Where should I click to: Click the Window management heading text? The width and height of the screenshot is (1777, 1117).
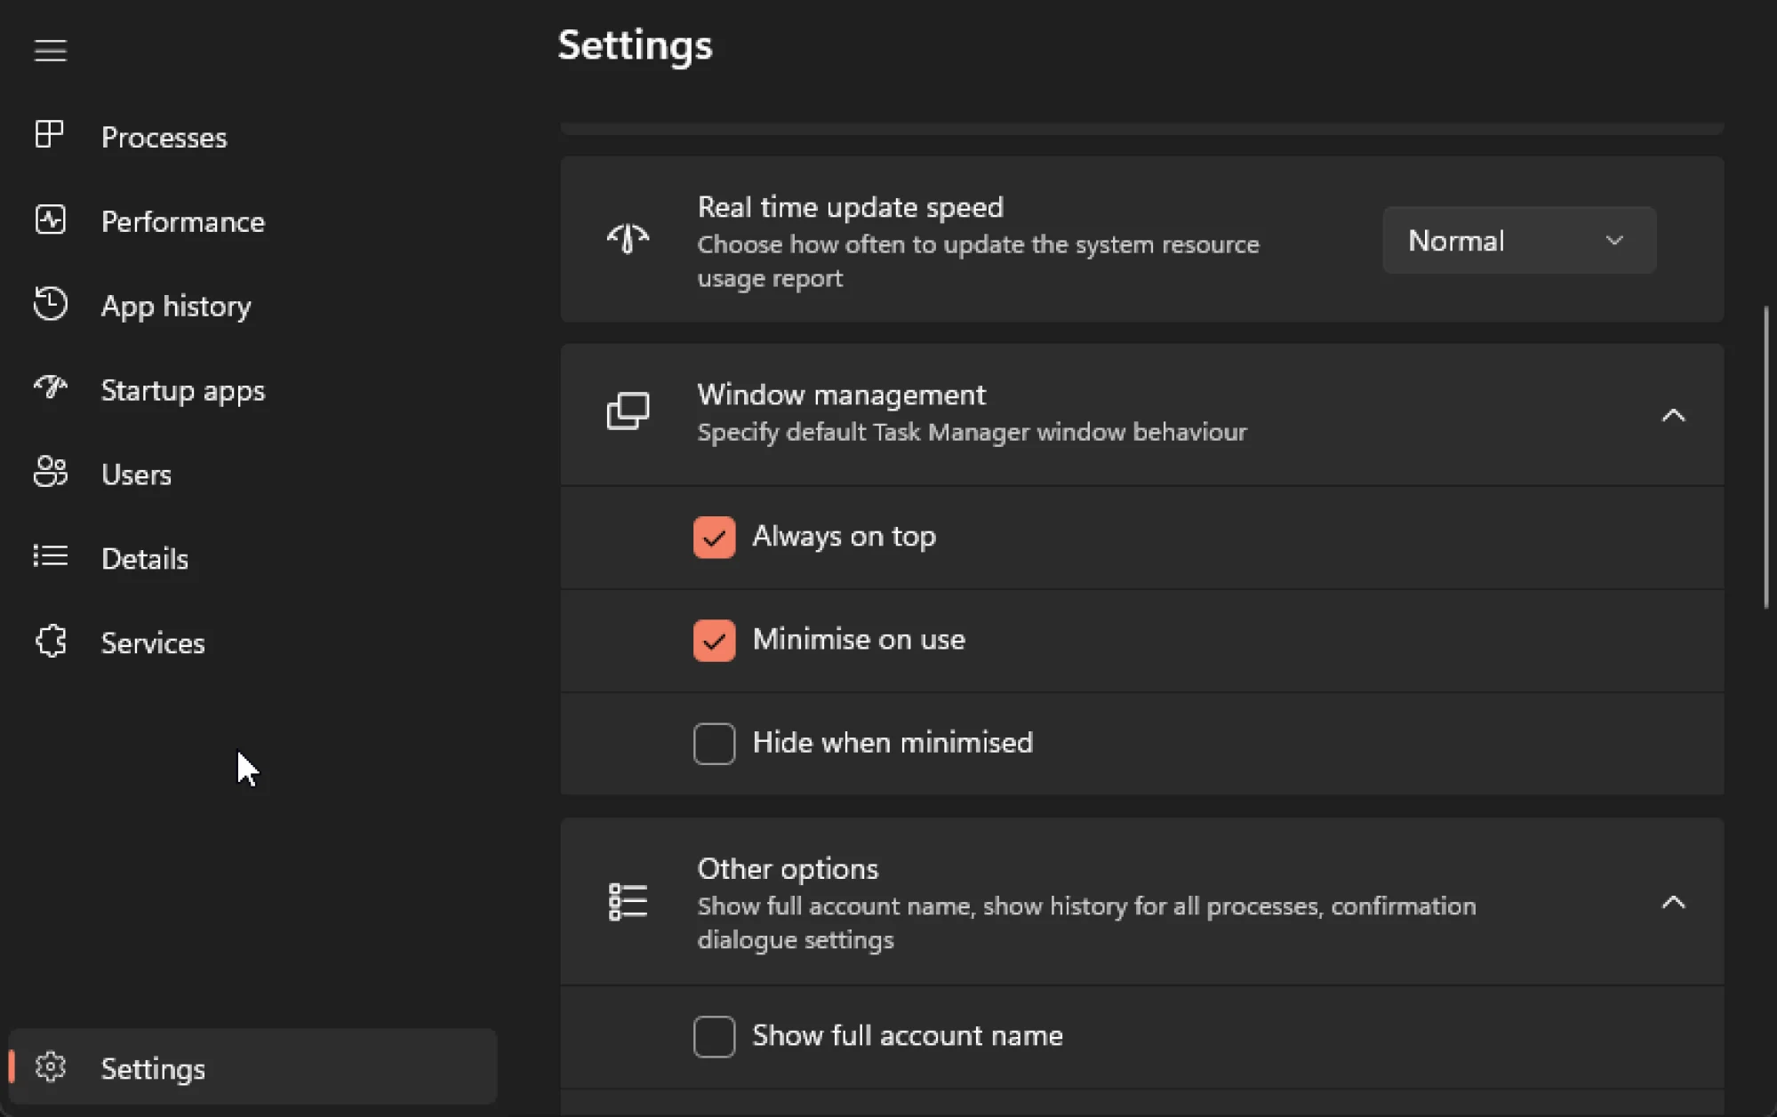coord(841,395)
